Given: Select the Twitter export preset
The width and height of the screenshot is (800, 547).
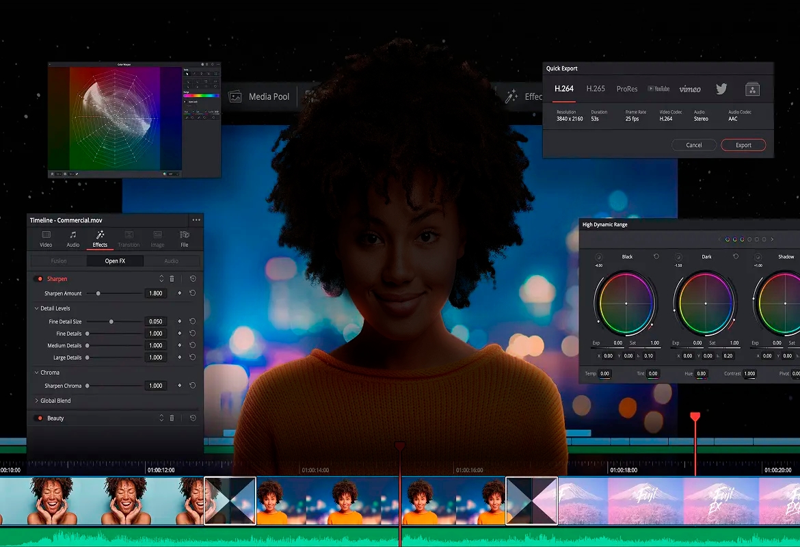Looking at the screenshot, I should [721, 89].
